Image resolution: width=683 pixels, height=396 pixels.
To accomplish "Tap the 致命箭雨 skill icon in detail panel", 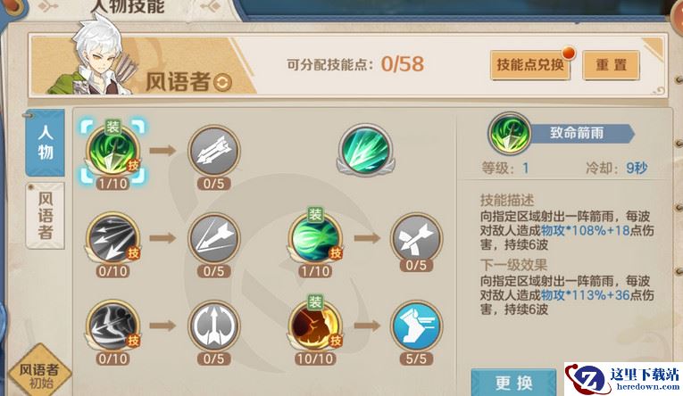I will point(509,134).
